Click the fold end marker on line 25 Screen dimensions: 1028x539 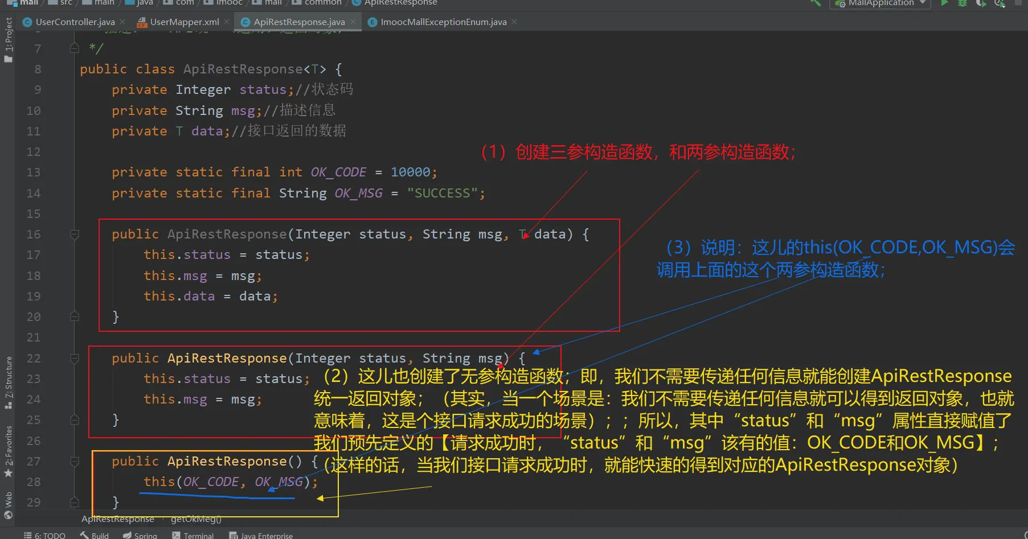74,419
